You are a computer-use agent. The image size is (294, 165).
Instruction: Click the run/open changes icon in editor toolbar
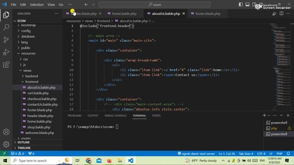click(274, 14)
